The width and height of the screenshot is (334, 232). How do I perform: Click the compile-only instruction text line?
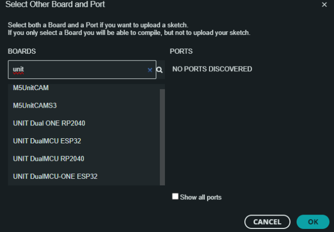point(129,32)
